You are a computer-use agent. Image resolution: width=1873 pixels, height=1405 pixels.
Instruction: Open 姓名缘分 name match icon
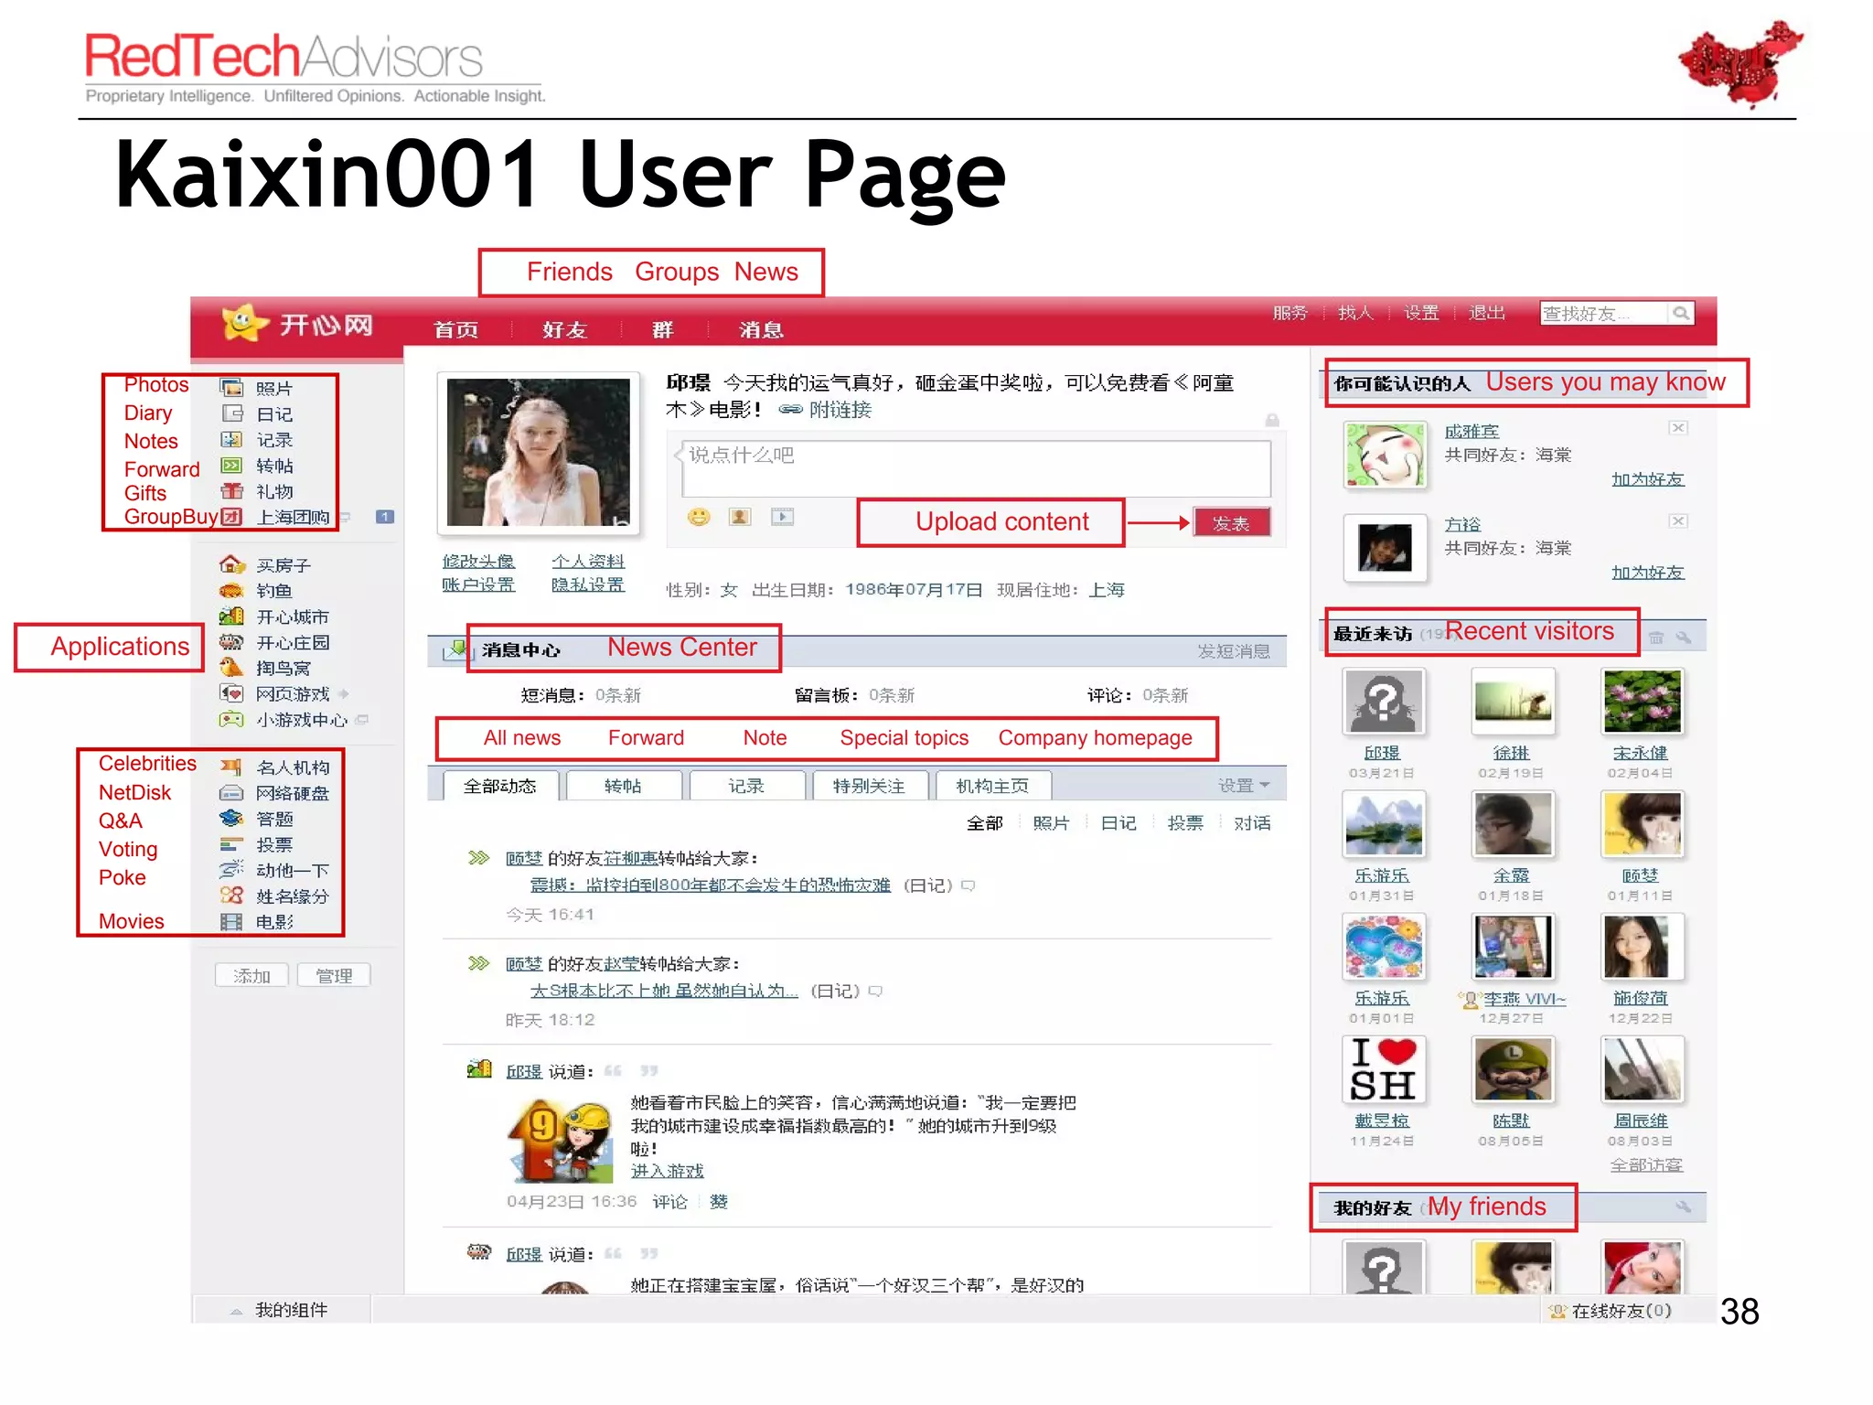coord(231,896)
